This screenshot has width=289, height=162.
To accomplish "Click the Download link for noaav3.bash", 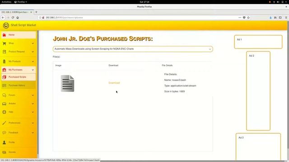I will tap(114, 83).
